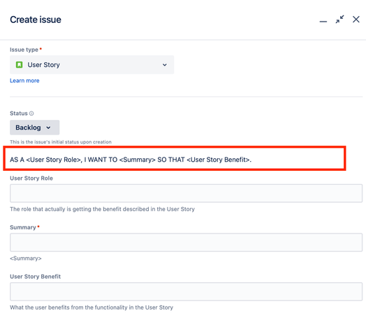The image size is (366, 313).
Task: Click the Issue type field label
Action: point(24,49)
